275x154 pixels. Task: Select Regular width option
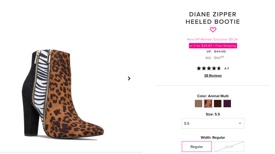197,147
